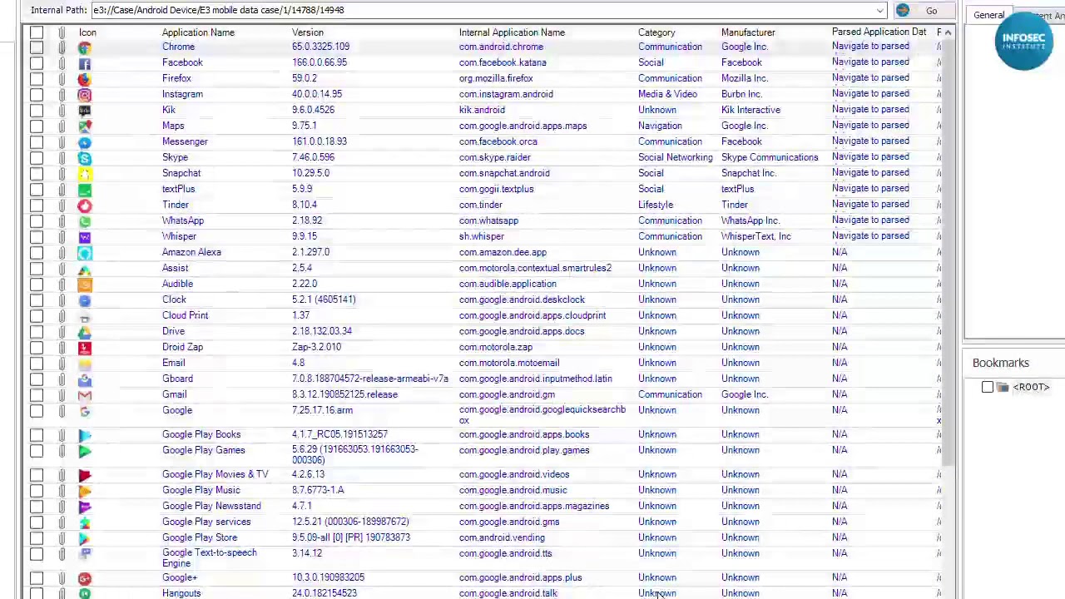This screenshot has width=1065, height=599.
Task: Click the Skype app icon
Action: 84,158
